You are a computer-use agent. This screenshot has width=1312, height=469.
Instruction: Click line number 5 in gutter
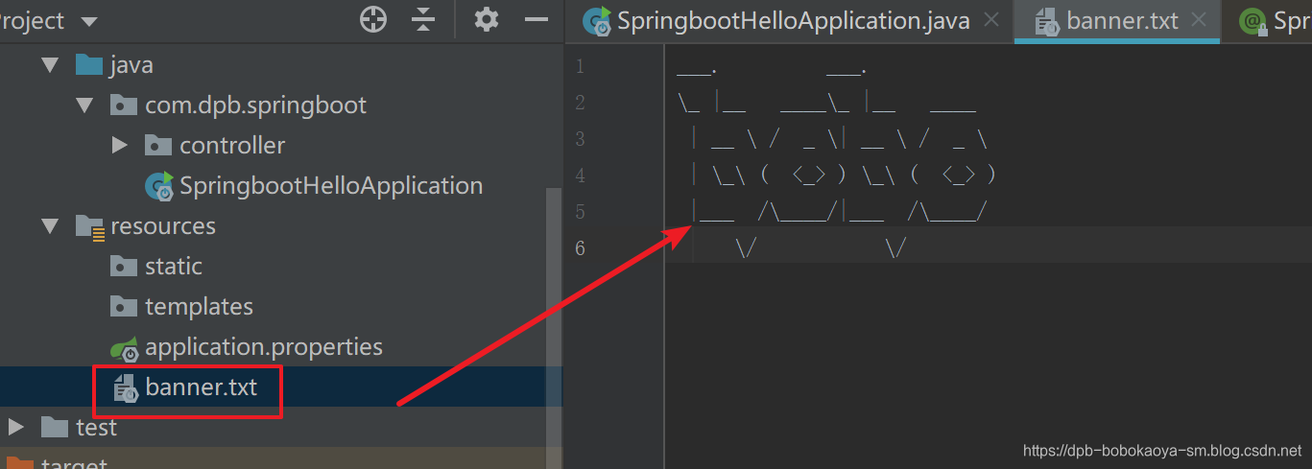579,212
